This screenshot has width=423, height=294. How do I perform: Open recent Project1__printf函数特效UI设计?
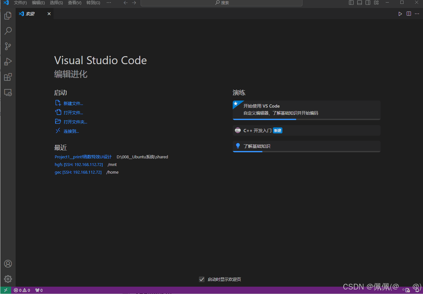83,157
